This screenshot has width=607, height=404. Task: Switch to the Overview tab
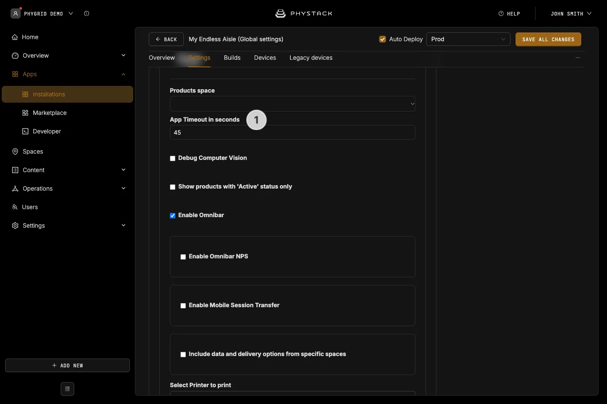162,58
